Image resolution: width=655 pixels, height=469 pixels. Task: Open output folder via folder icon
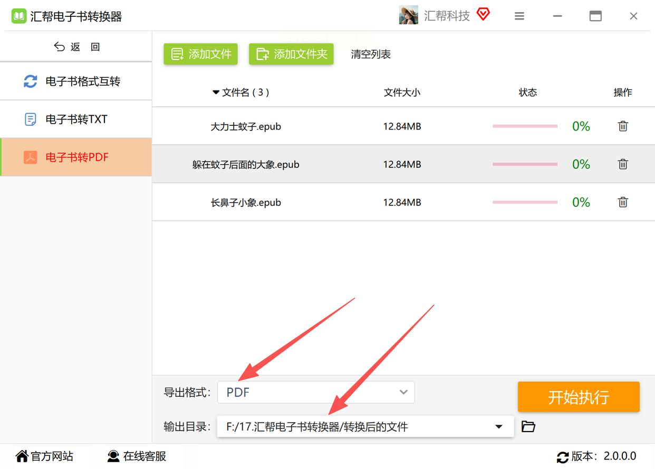528,426
